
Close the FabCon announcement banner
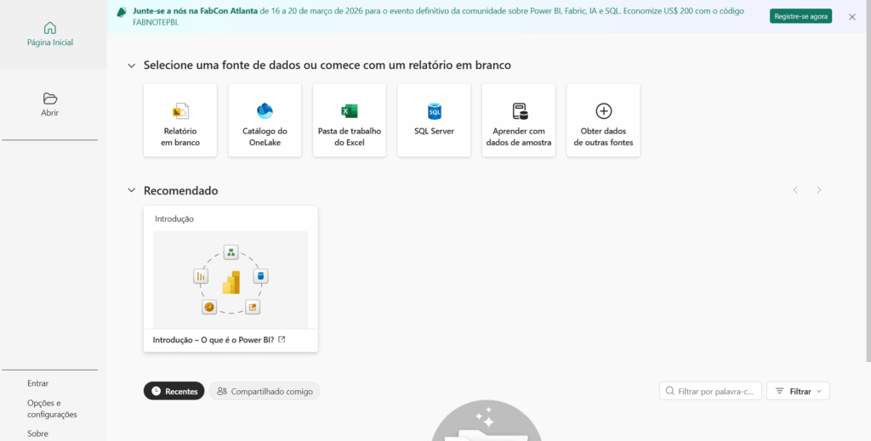point(852,17)
